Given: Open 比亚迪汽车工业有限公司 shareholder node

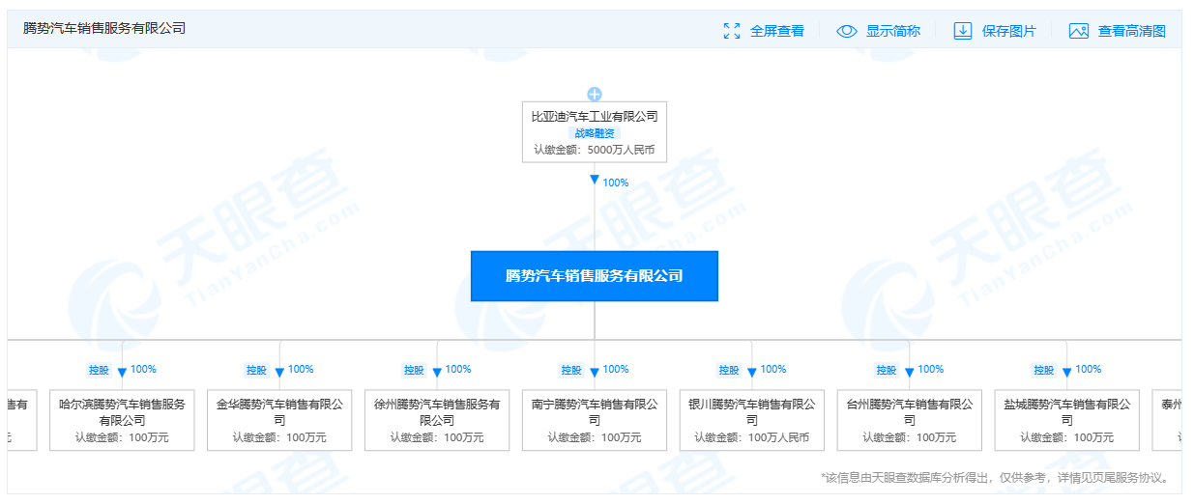Looking at the screenshot, I should tap(595, 132).
